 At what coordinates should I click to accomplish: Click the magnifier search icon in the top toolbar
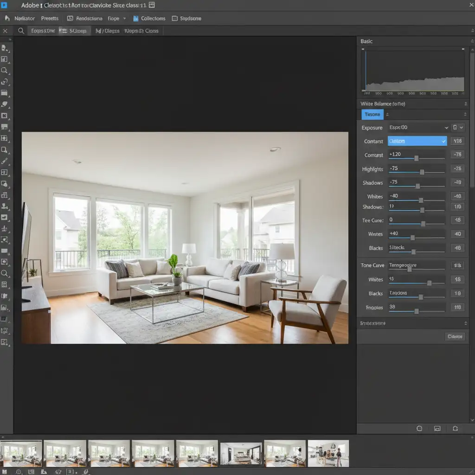pyautogui.click(x=21, y=31)
